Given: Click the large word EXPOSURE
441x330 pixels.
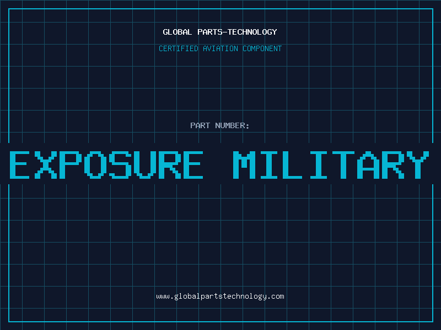Looking at the screenshot, I should tap(106, 164).
